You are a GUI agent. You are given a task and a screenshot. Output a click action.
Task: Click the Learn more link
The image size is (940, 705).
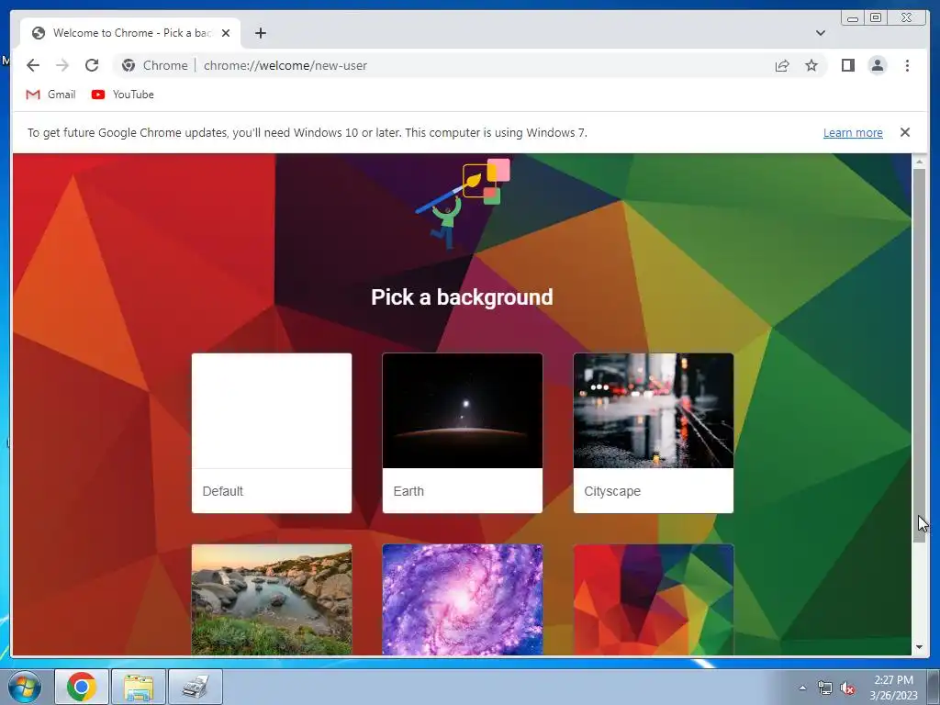[853, 132]
